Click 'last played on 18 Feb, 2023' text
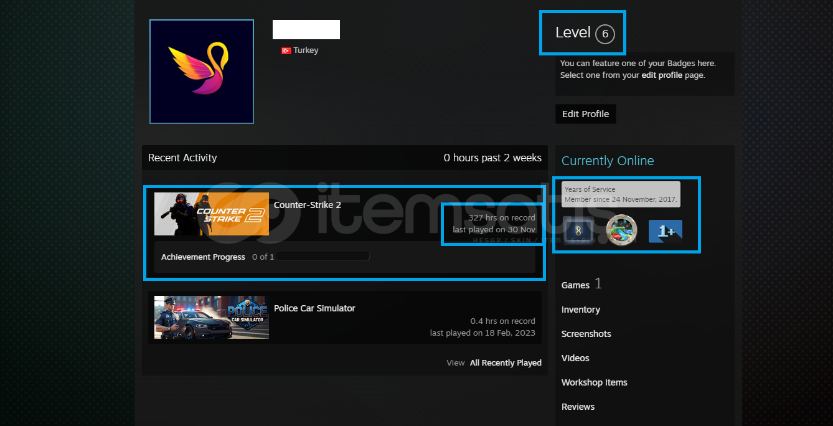Screen dimensions: 833x426 coord(482,333)
